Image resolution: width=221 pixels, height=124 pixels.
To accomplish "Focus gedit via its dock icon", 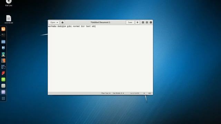I will point(3,92).
